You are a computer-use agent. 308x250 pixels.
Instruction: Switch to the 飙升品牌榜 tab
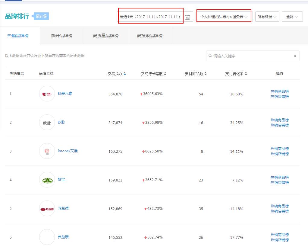(x=62, y=36)
